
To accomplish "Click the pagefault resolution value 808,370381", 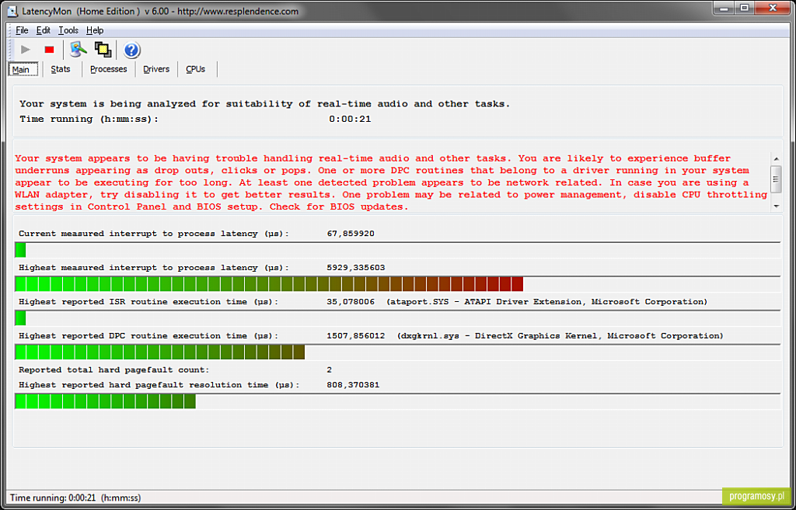I will (354, 385).
